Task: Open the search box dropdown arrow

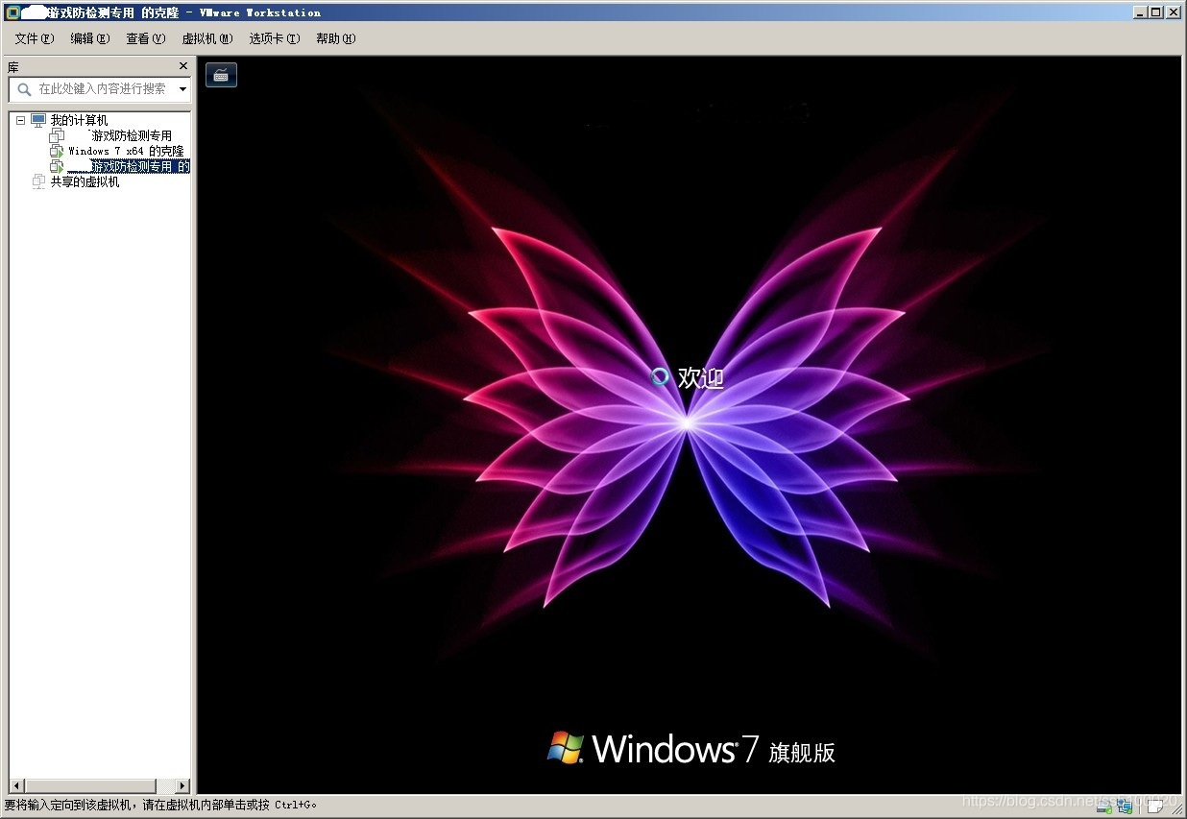Action: (x=182, y=89)
